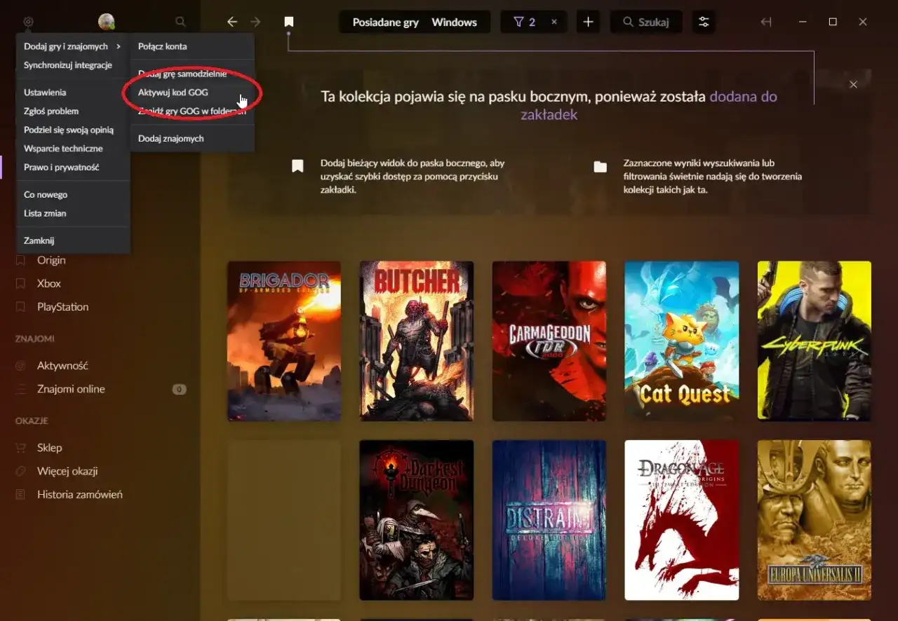Click the ZNAJOMI section heading
Viewport: 898px width, 621px height.
pos(35,339)
